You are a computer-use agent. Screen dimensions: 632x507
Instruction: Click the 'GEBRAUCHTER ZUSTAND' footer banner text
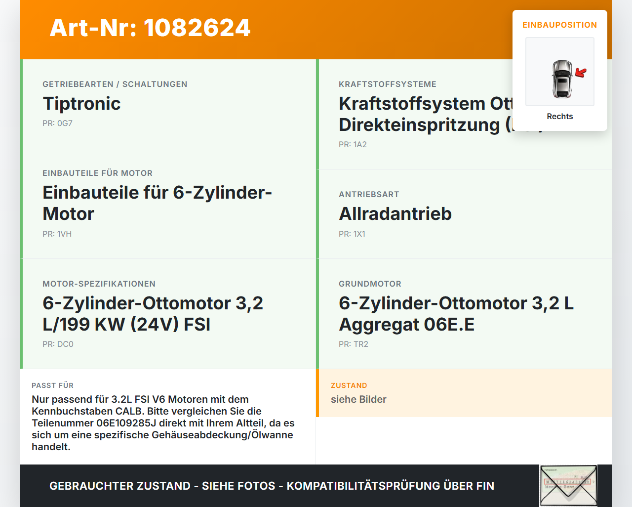pyautogui.click(x=272, y=486)
